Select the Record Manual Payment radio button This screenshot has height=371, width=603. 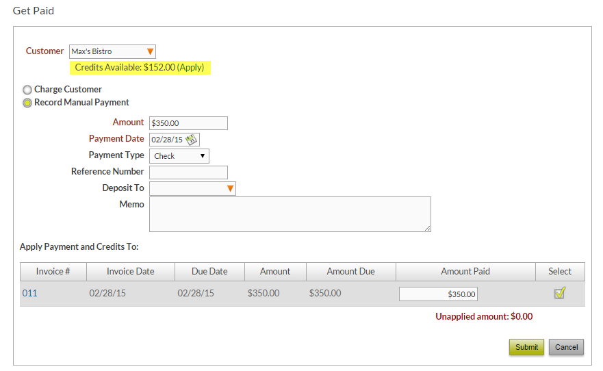[x=27, y=103]
